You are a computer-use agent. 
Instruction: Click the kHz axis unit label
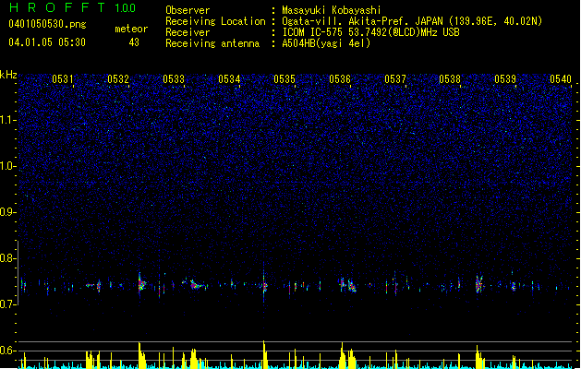[8, 75]
